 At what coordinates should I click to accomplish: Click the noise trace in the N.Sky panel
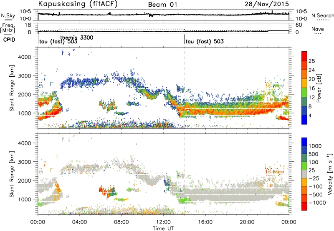pyautogui.click(x=163, y=15)
